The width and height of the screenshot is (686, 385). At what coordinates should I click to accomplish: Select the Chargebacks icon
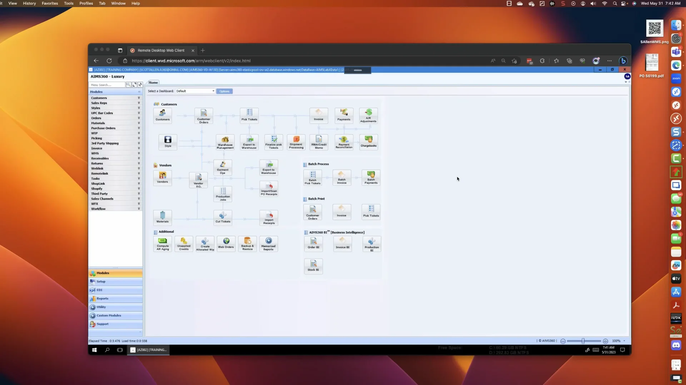click(368, 142)
